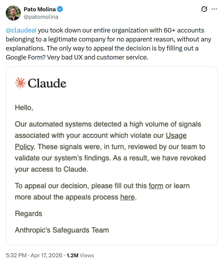This screenshot has height=264, width=221.
Task: Open the Grok icon beside the ellipsis
Action: pyautogui.click(x=204, y=9)
